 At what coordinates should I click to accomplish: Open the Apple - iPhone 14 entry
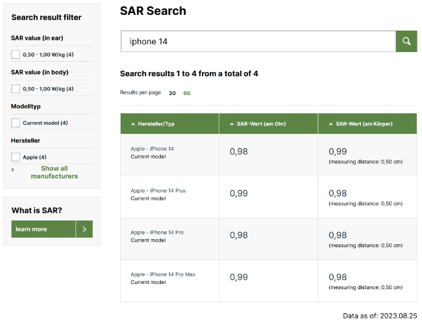tap(152, 149)
